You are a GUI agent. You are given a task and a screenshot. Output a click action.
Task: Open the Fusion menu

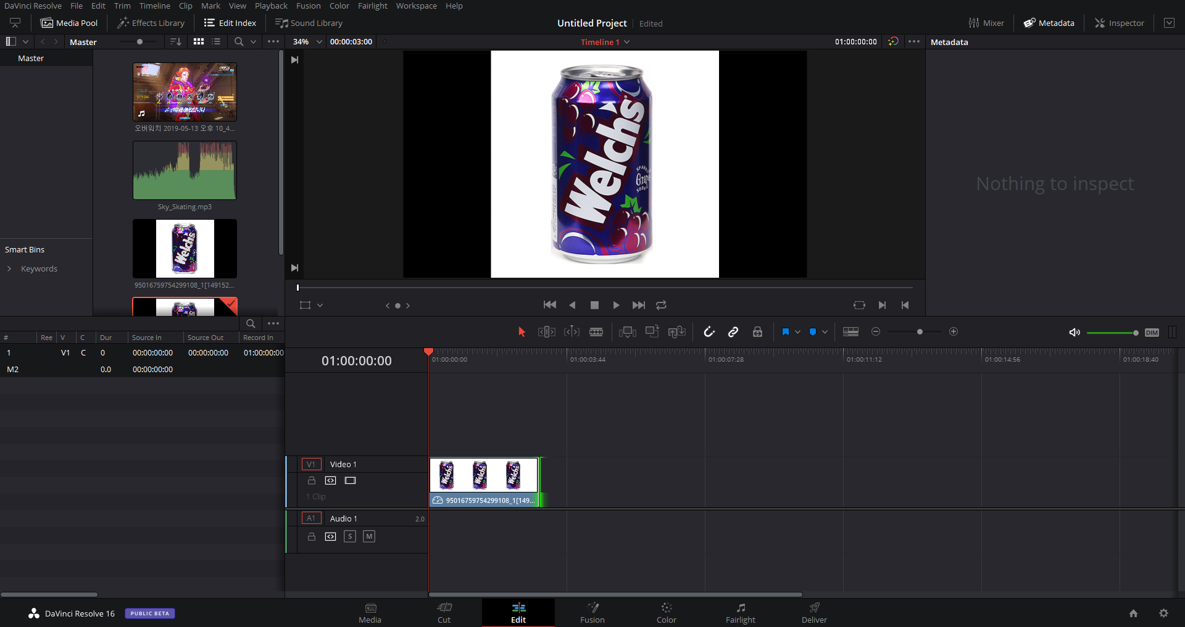(308, 6)
